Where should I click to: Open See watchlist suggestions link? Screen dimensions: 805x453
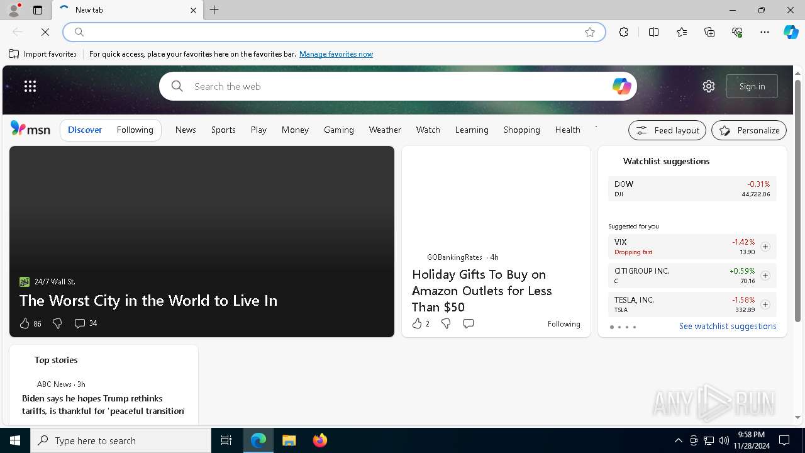pos(728,326)
